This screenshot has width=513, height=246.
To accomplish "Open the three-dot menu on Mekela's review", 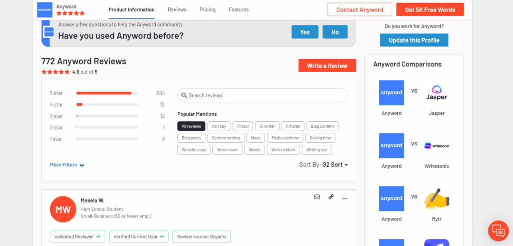I will [345, 198].
